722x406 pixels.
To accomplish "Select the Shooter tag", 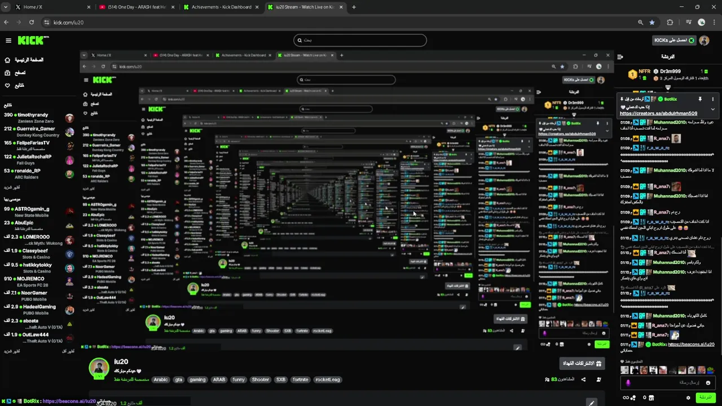I will click(261, 379).
